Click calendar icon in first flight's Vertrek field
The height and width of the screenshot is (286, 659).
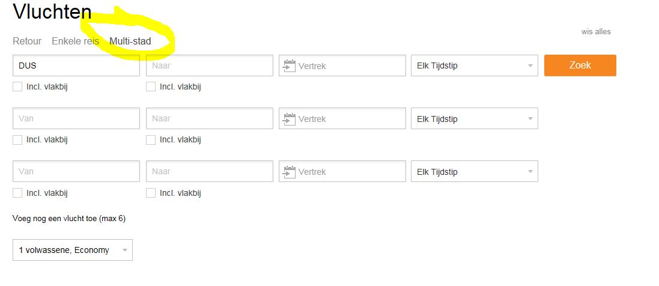[290, 65]
